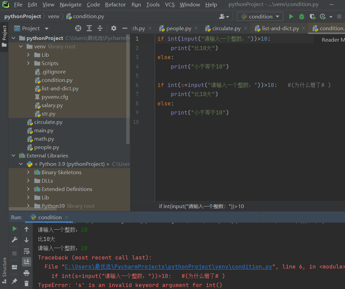Collapse External Libraries node
This screenshot has height=289, width=345.
pyautogui.click(x=14, y=156)
